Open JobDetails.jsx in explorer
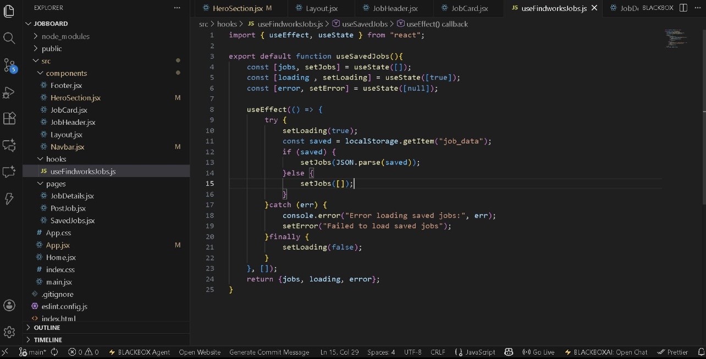This screenshot has width=706, height=359. (x=106, y=196)
